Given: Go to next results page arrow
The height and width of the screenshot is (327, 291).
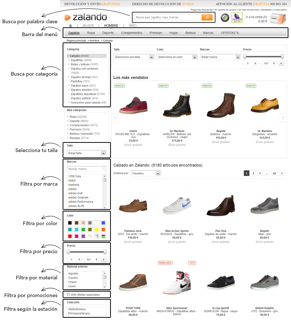Looking at the screenshot, I should point(282,173).
